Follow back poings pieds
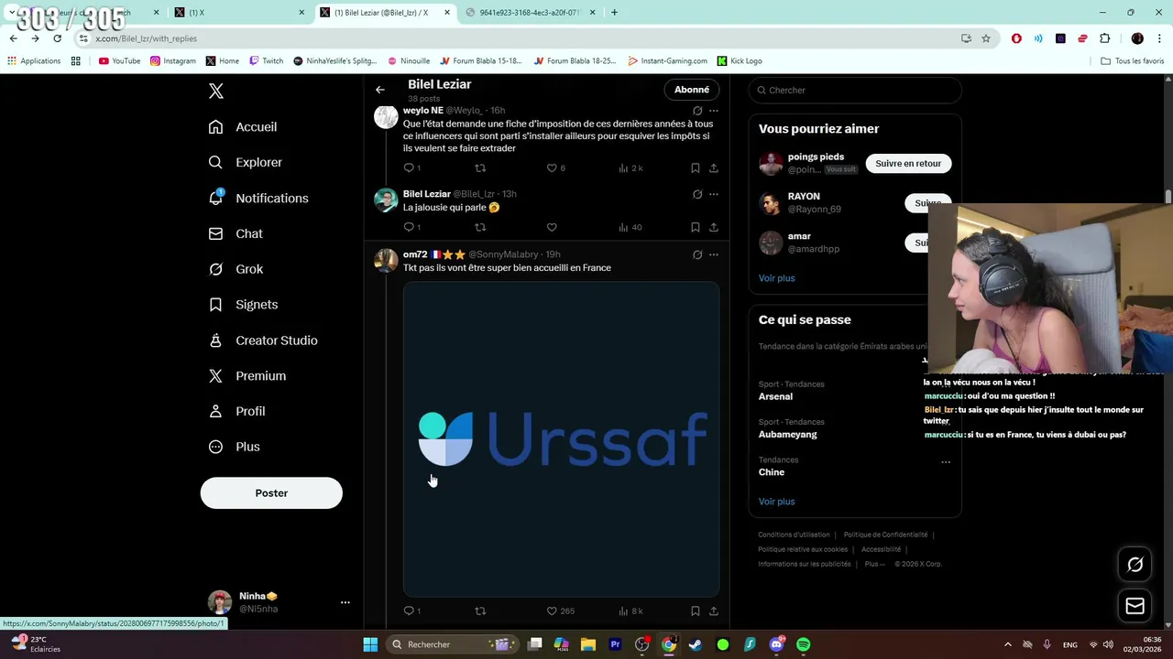This screenshot has height=659, width=1173. [908, 164]
